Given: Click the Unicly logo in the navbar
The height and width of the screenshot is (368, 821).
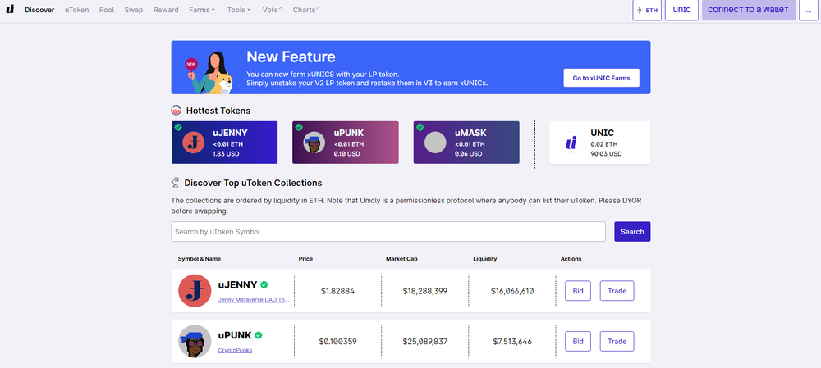Looking at the screenshot, I should [x=10, y=9].
